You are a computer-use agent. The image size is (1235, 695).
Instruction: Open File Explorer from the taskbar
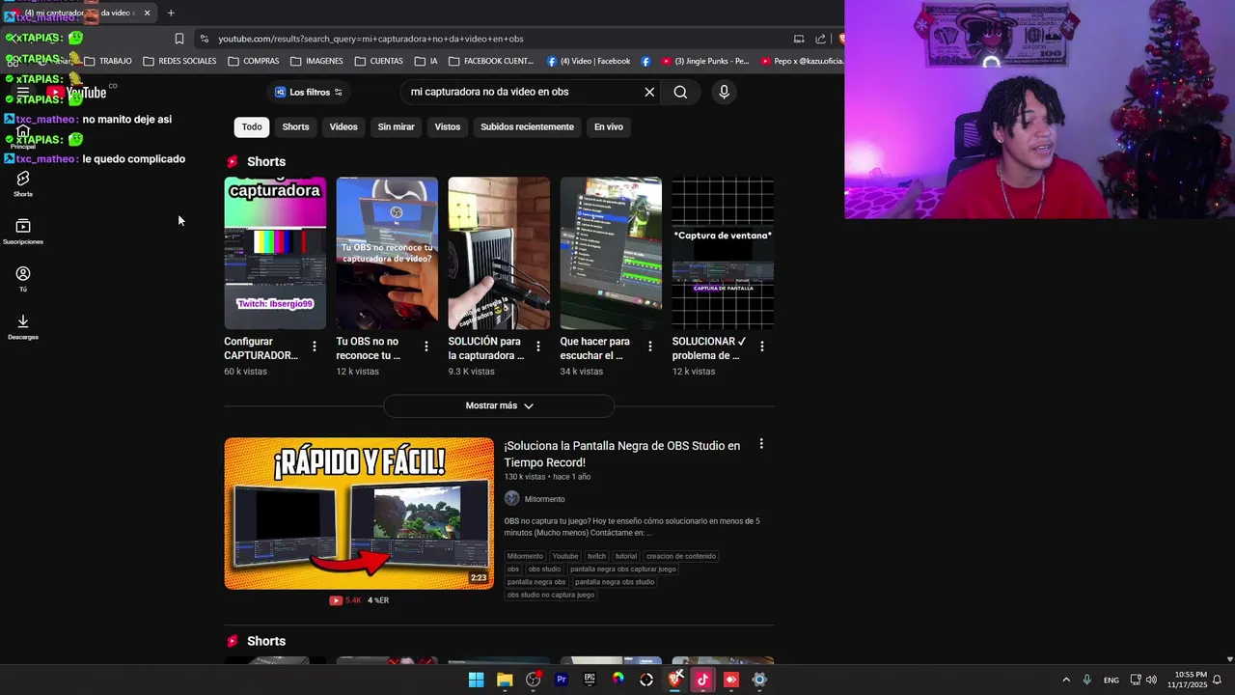click(505, 680)
